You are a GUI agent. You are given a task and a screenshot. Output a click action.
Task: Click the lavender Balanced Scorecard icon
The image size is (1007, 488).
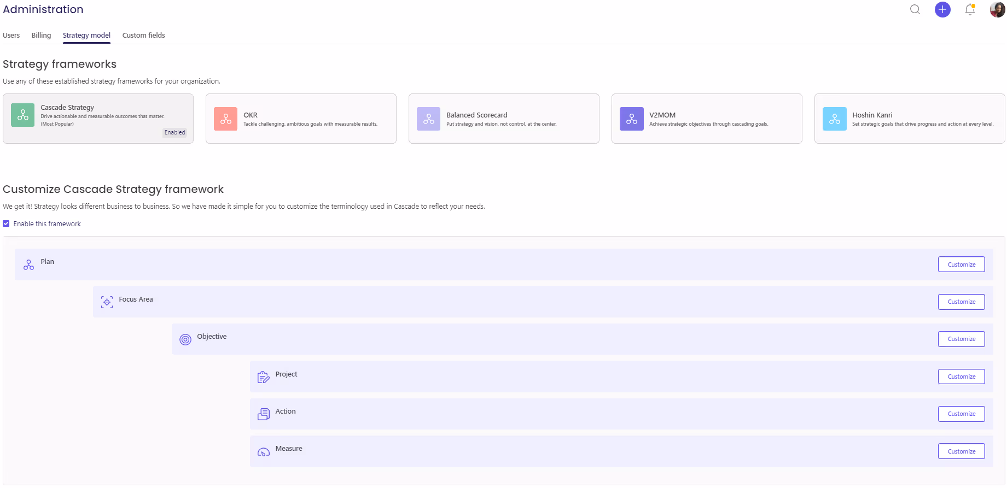click(x=429, y=119)
